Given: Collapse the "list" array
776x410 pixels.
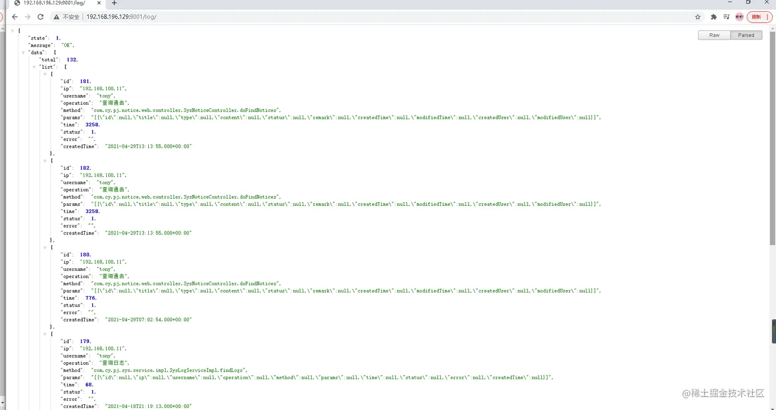Looking at the screenshot, I should pyautogui.click(x=34, y=67).
